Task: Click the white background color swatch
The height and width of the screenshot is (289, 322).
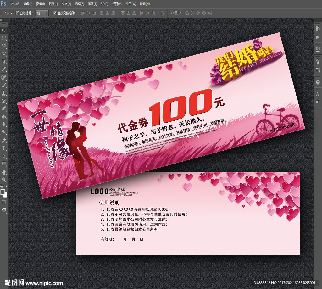Action: coord(5,195)
